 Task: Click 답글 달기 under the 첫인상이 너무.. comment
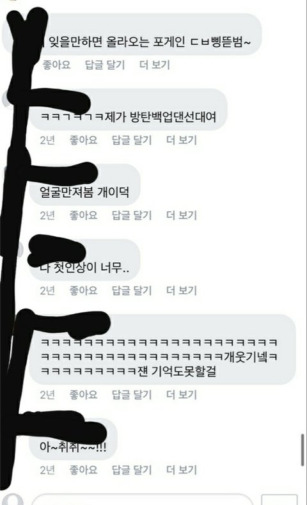(x=132, y=291)
